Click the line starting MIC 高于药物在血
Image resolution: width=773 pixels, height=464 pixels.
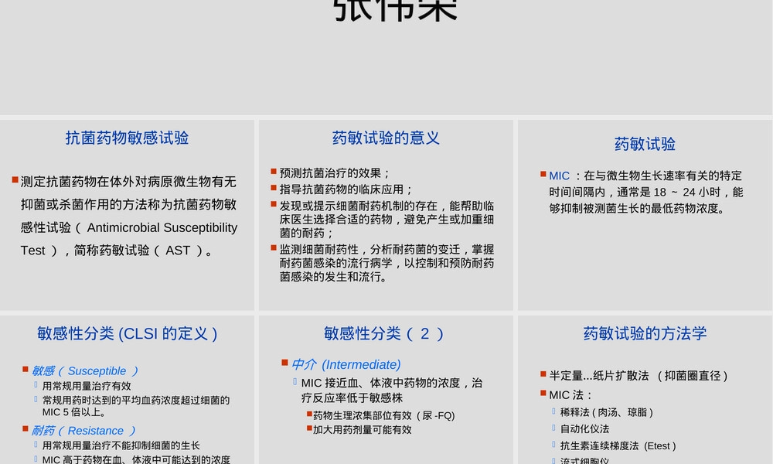[136, 459]
